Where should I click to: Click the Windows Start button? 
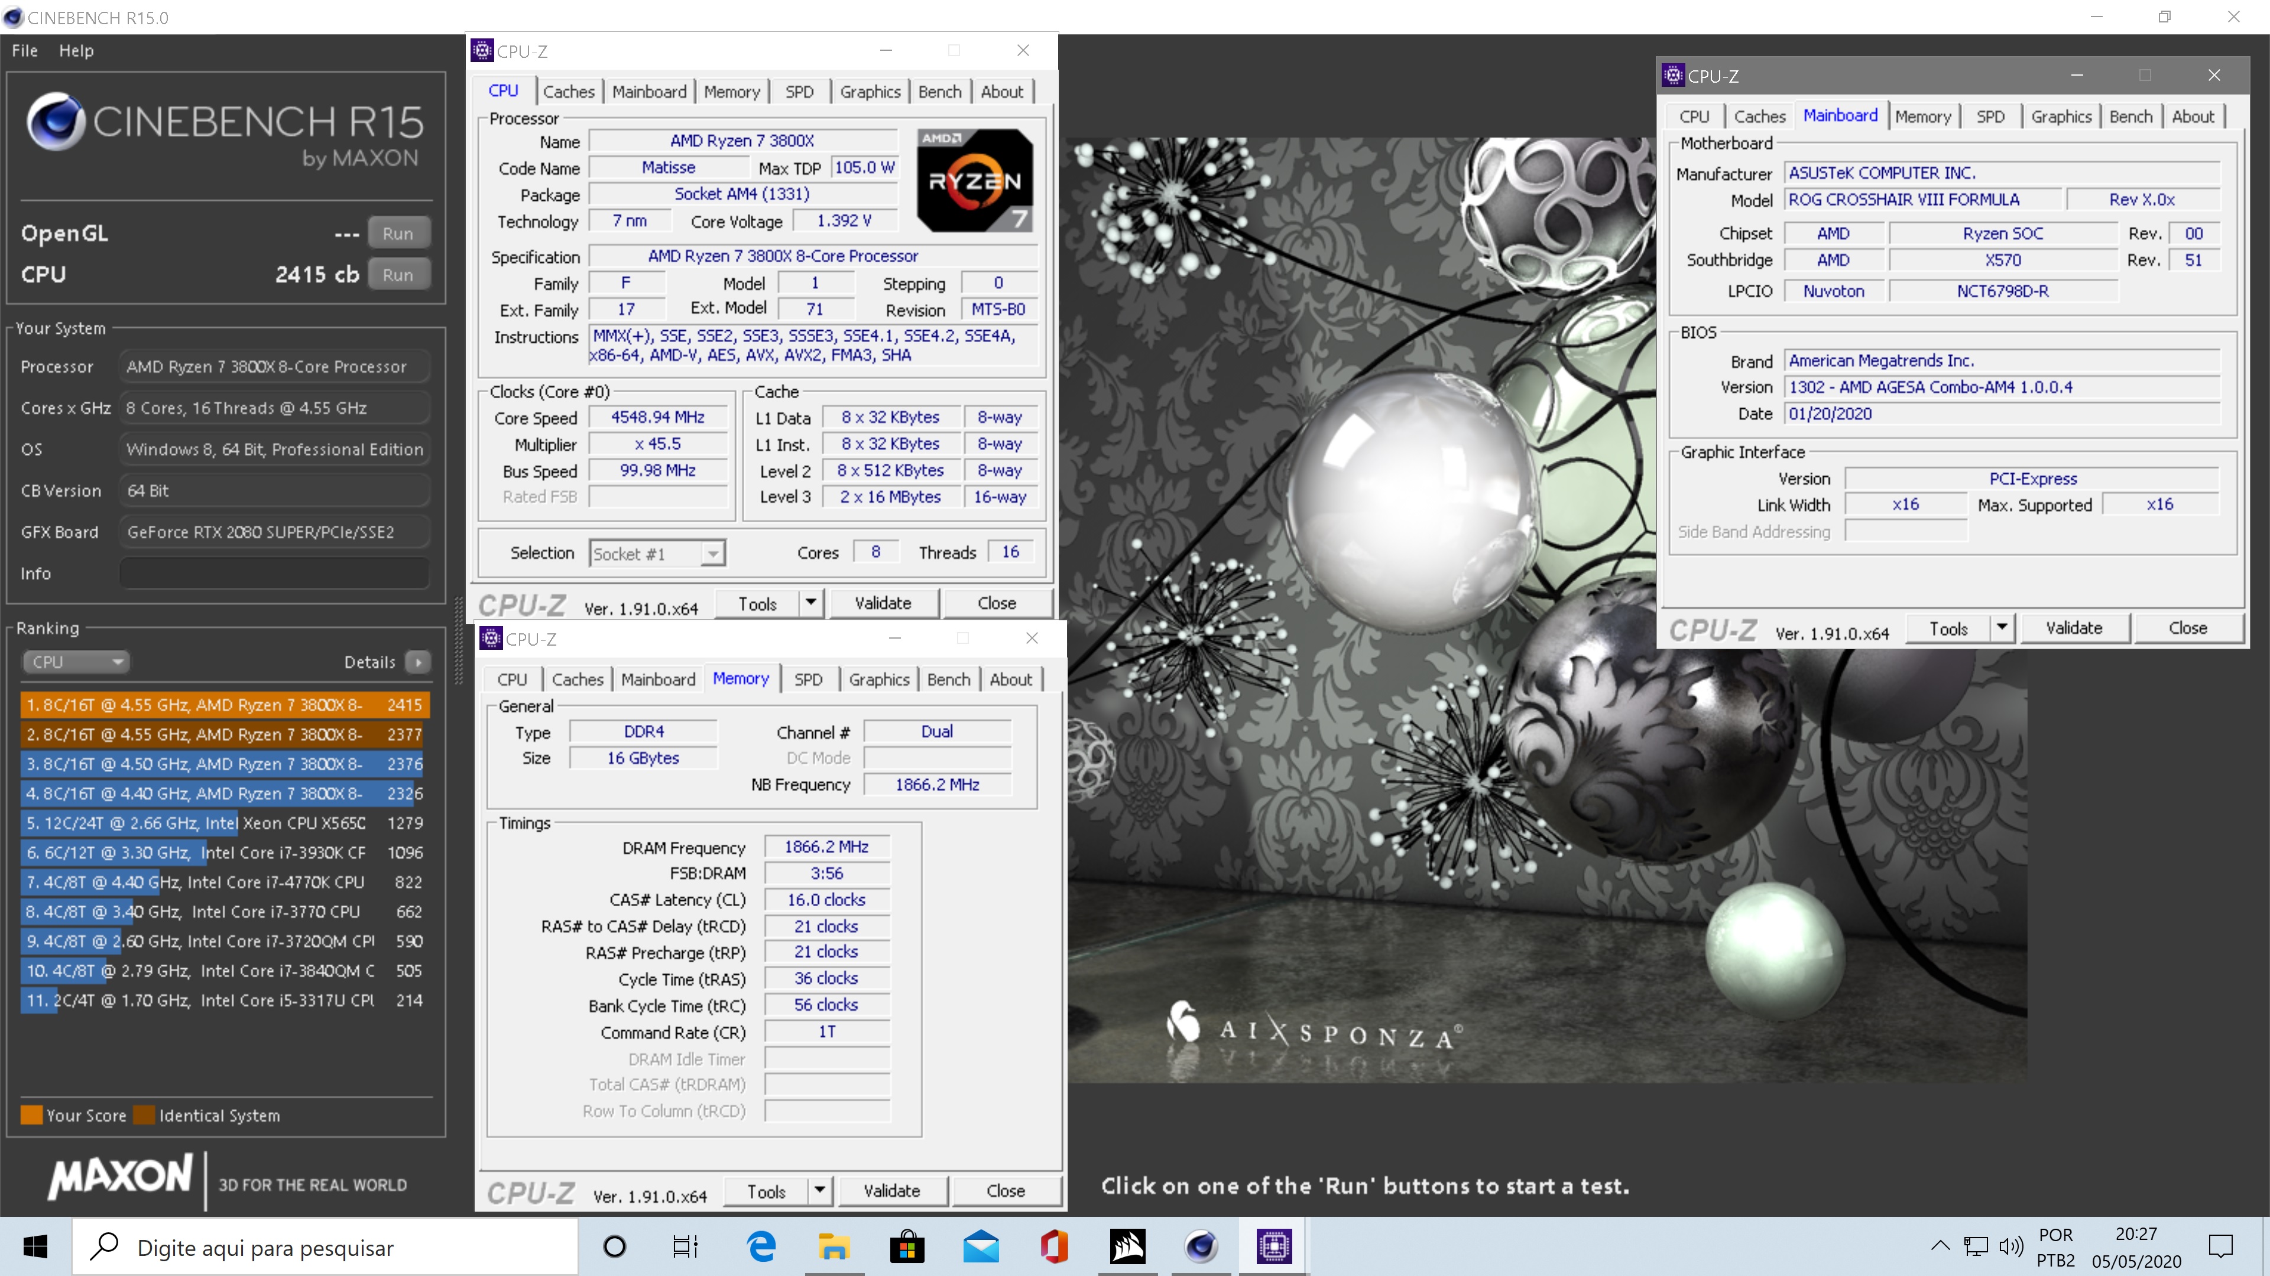[35, 1247]
